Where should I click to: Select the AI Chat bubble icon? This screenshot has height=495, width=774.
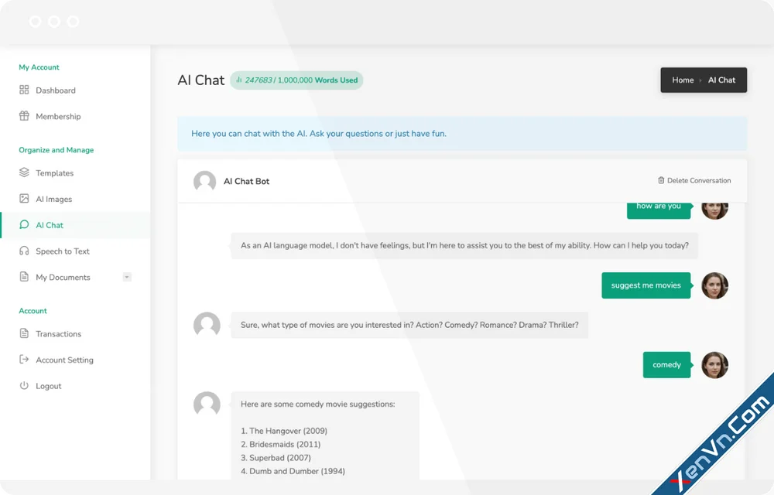24,224
